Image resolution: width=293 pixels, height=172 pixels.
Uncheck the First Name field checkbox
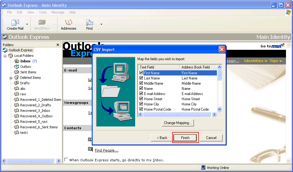point(141,73)
